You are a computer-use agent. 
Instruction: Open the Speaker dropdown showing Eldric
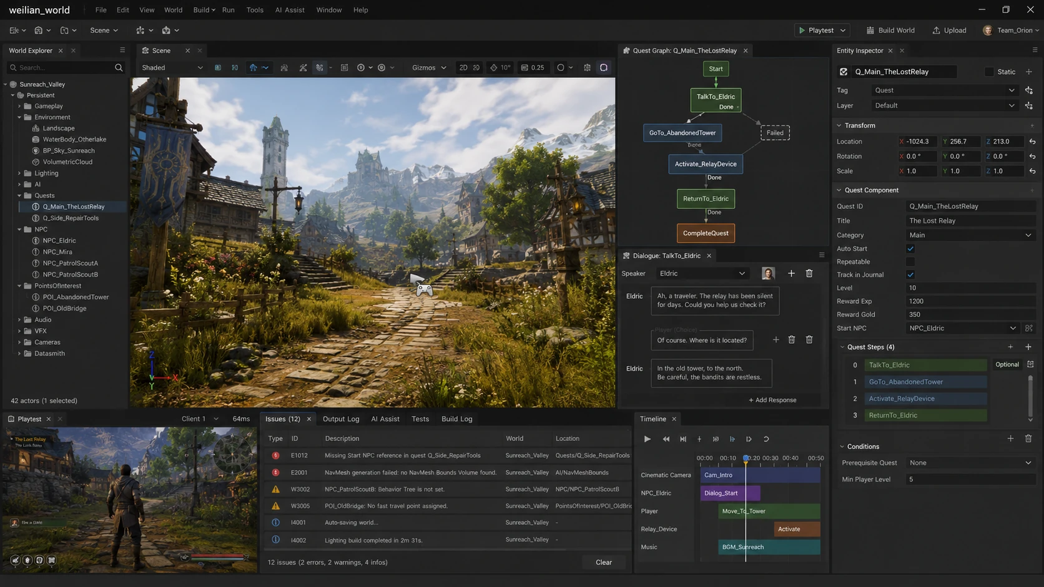click(x=702, y=273)
